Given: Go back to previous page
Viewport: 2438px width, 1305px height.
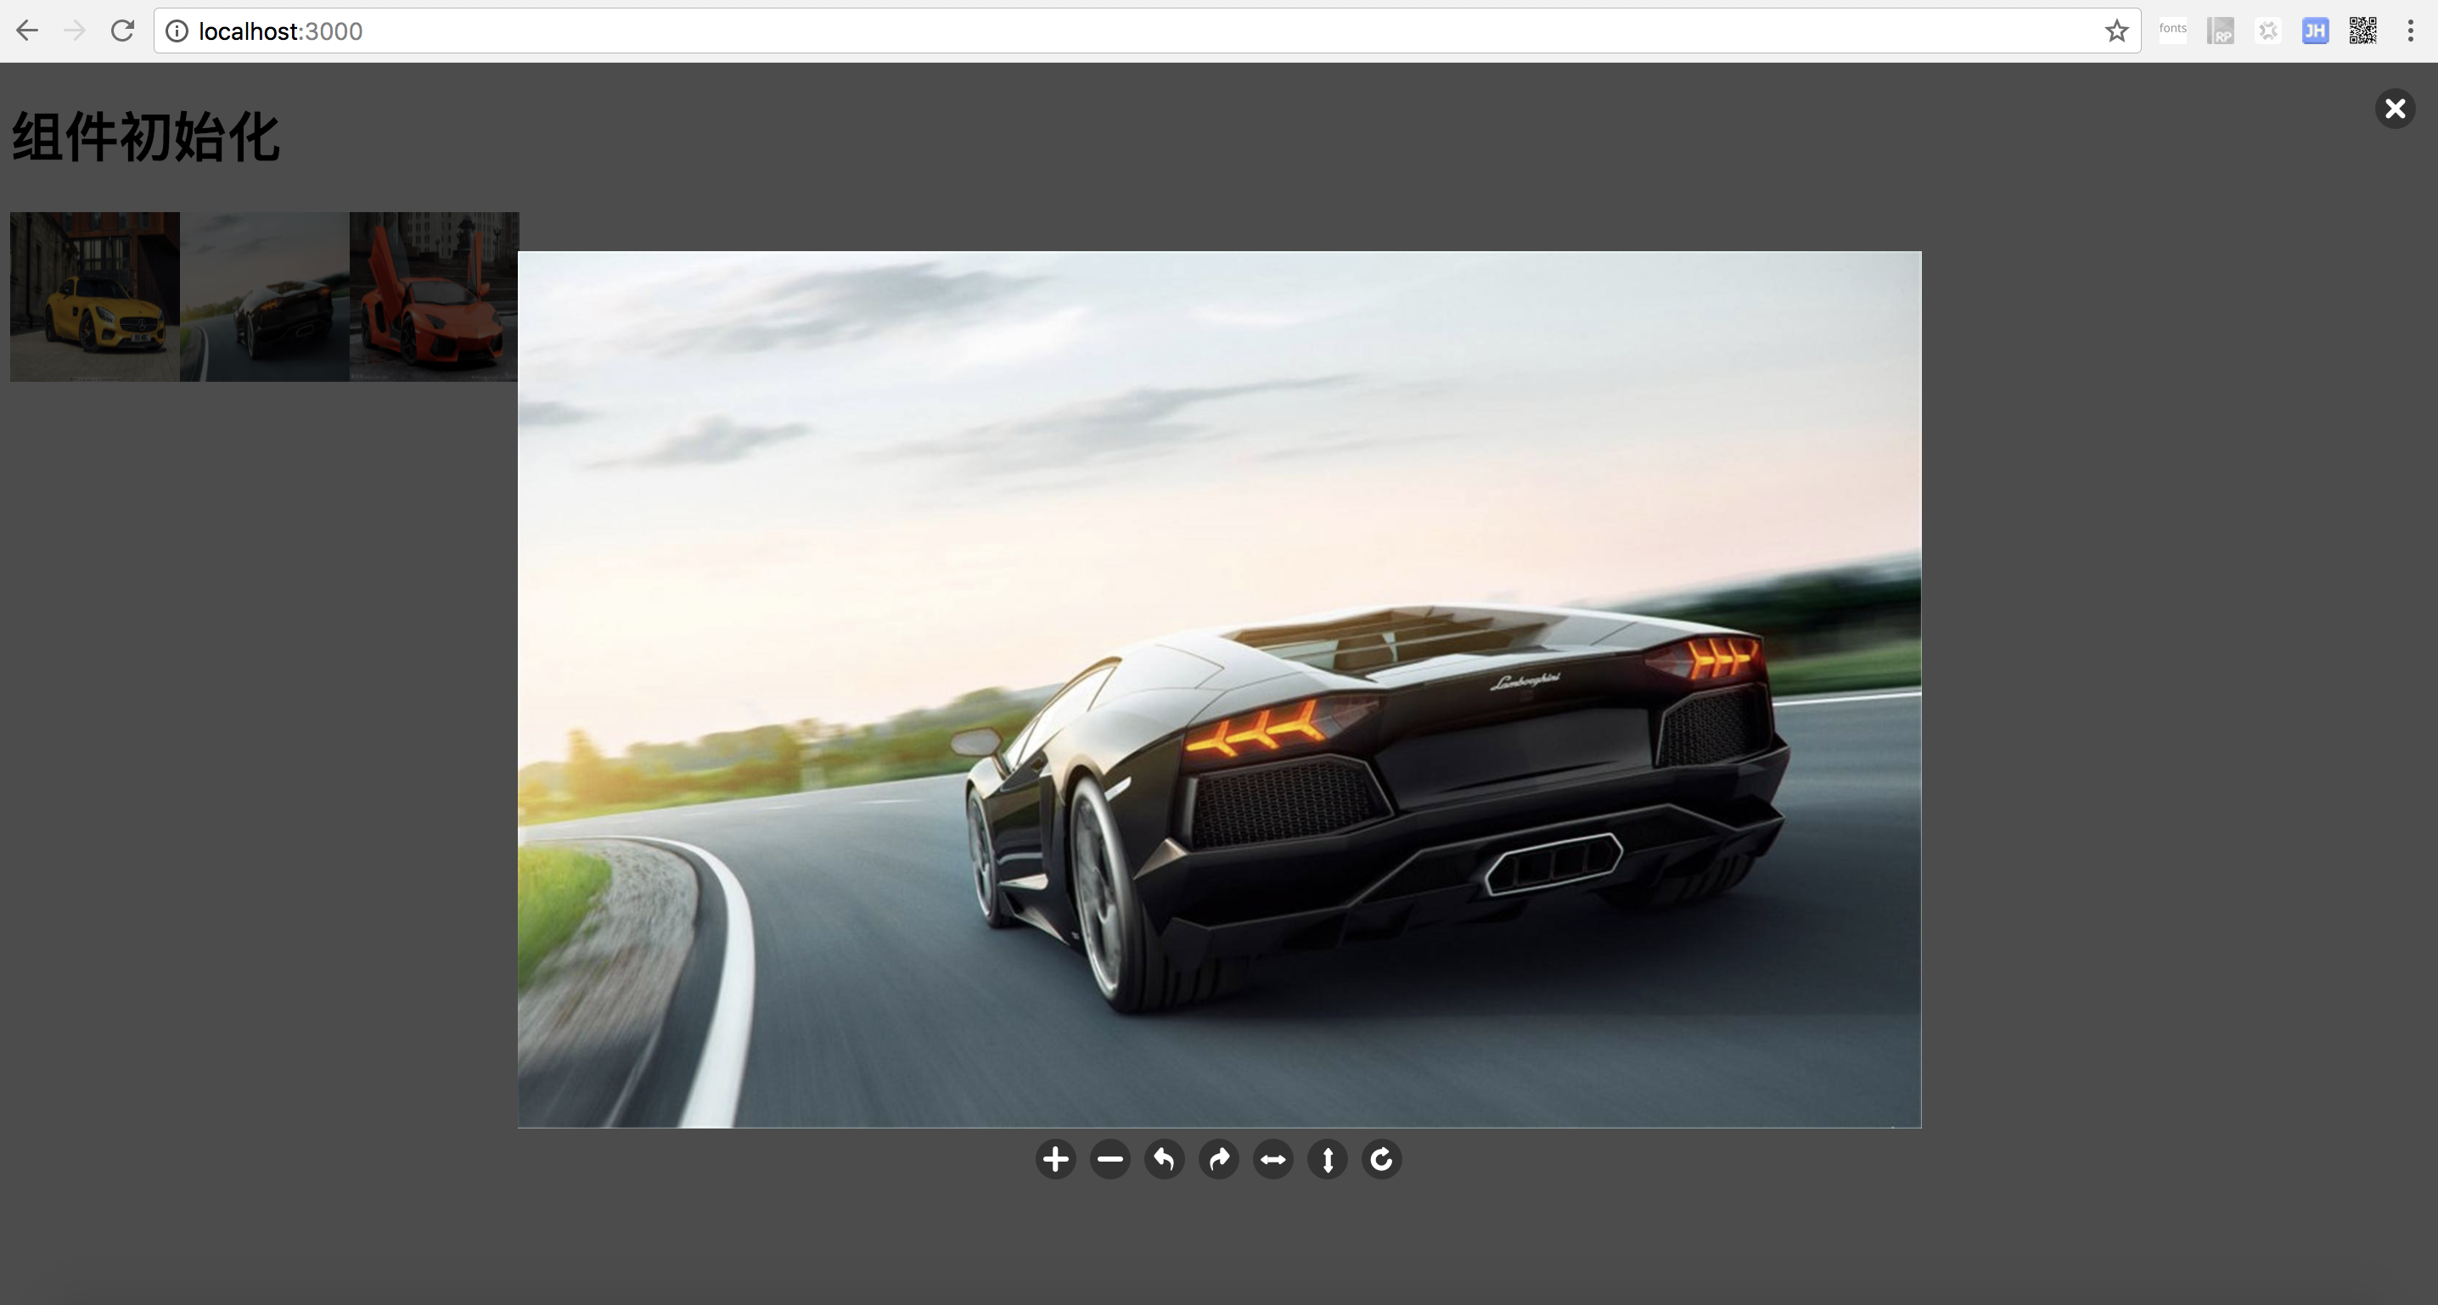Looking at the screenshot, I should coord(27,31).
